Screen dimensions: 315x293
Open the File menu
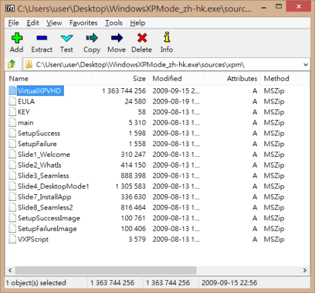13,23
